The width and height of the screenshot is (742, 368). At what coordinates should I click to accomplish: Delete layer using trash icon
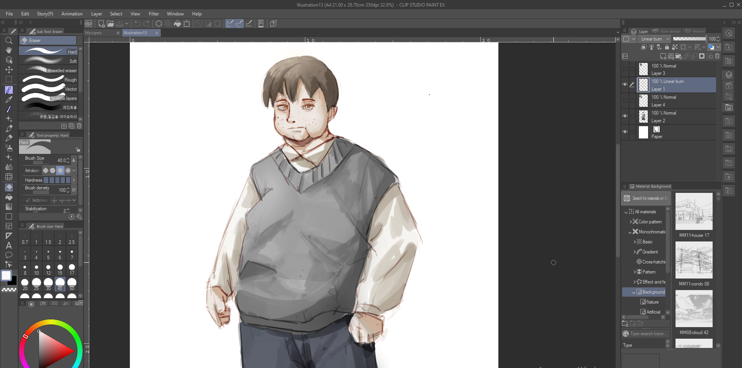click(x=717, y=56)
